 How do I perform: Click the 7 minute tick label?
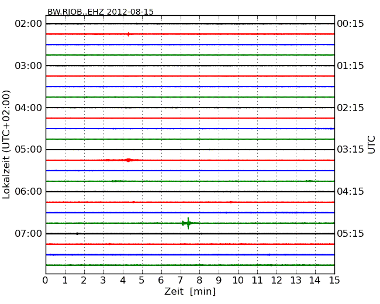(x=180, y=281)
